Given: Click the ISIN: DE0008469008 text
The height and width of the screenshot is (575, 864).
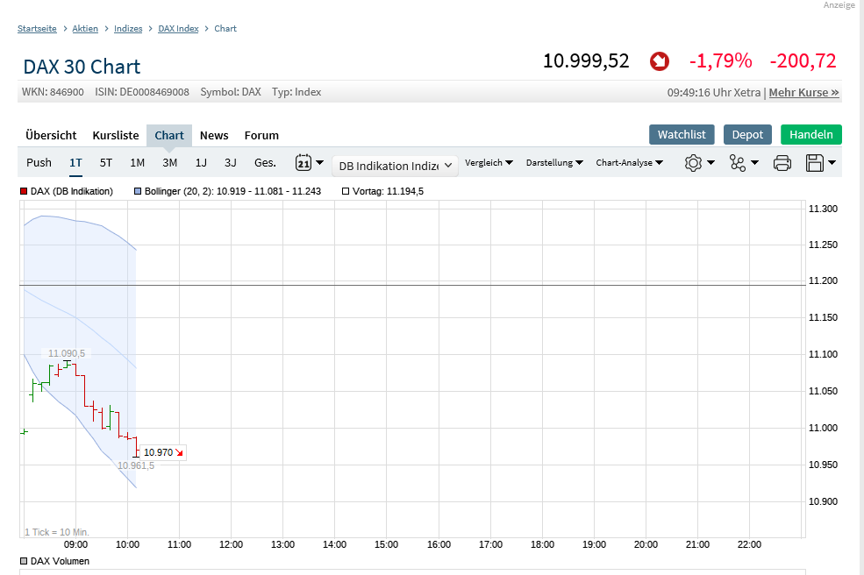Looking at the screenshot, I should (x=141, y=92).
